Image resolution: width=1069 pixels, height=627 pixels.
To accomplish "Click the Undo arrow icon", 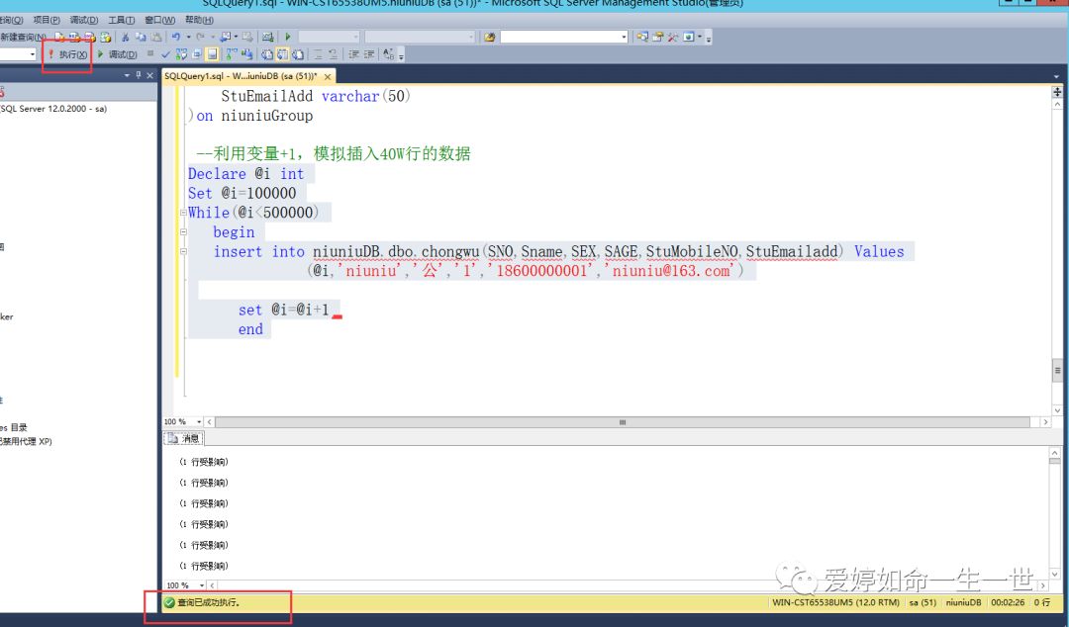I will click(176, 37).
